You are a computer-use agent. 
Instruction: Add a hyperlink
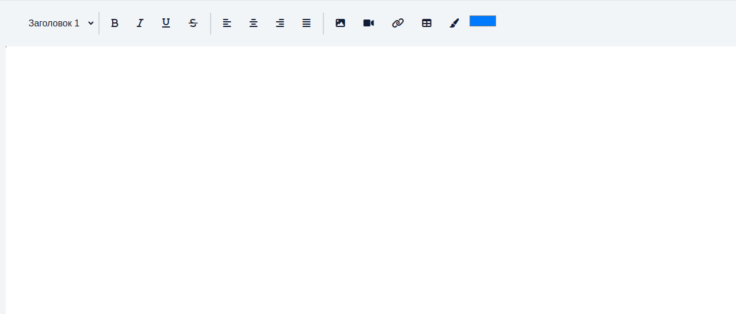(x=398, y=23)
